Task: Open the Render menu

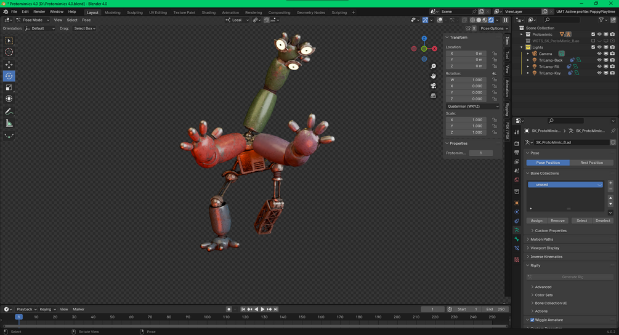Action: pos(39,12)
